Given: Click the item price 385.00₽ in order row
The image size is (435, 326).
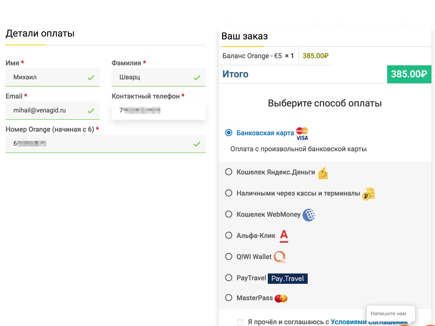Looking at the screenshot, I should tap(316, 56).
